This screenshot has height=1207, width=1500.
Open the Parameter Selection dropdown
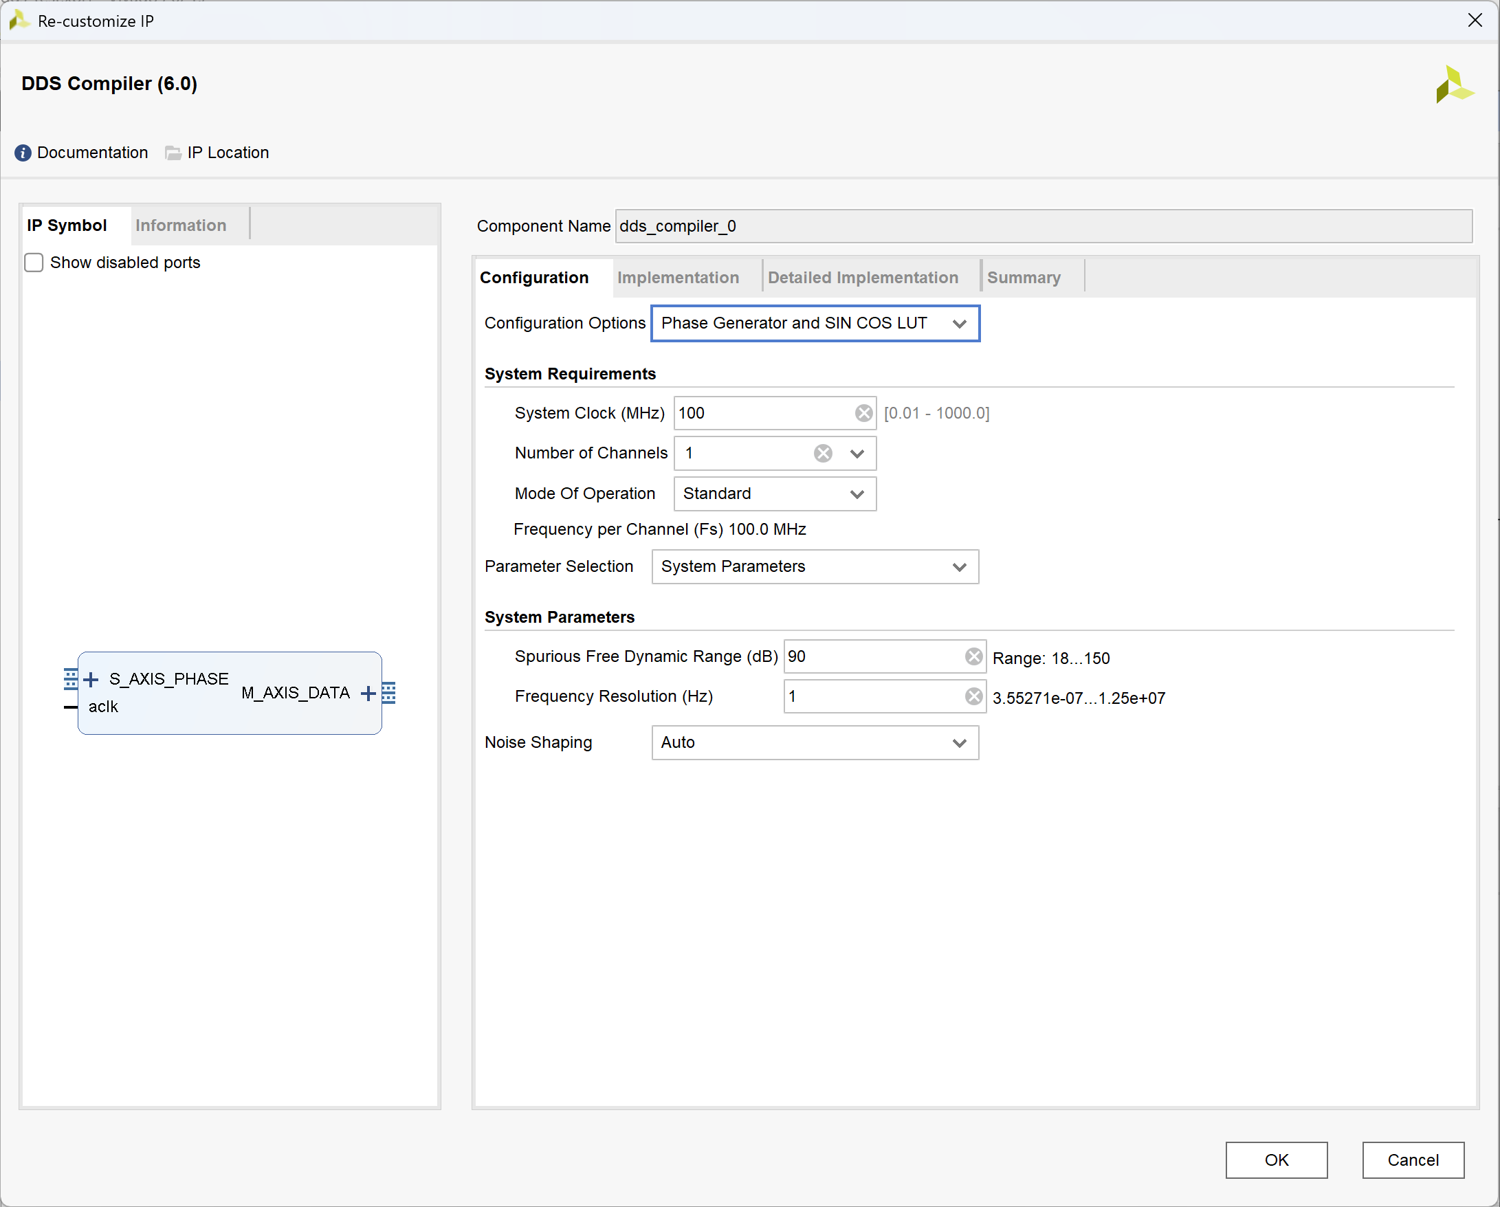pyautogui.click(x=815, y=567)
